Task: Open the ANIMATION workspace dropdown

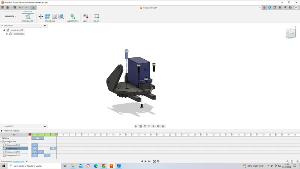Action: point(10,16)
